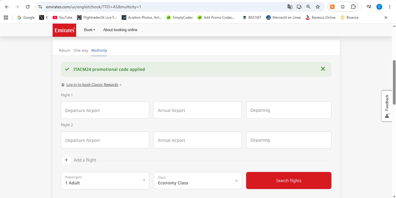The image size is (396, 198).
Task: Switch to the Return tab
Action: (65, 50)
